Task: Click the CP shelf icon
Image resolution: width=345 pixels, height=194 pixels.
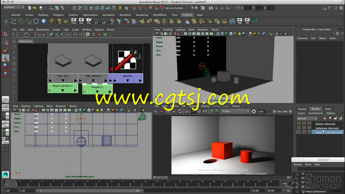Action: [x=104, y=21]
